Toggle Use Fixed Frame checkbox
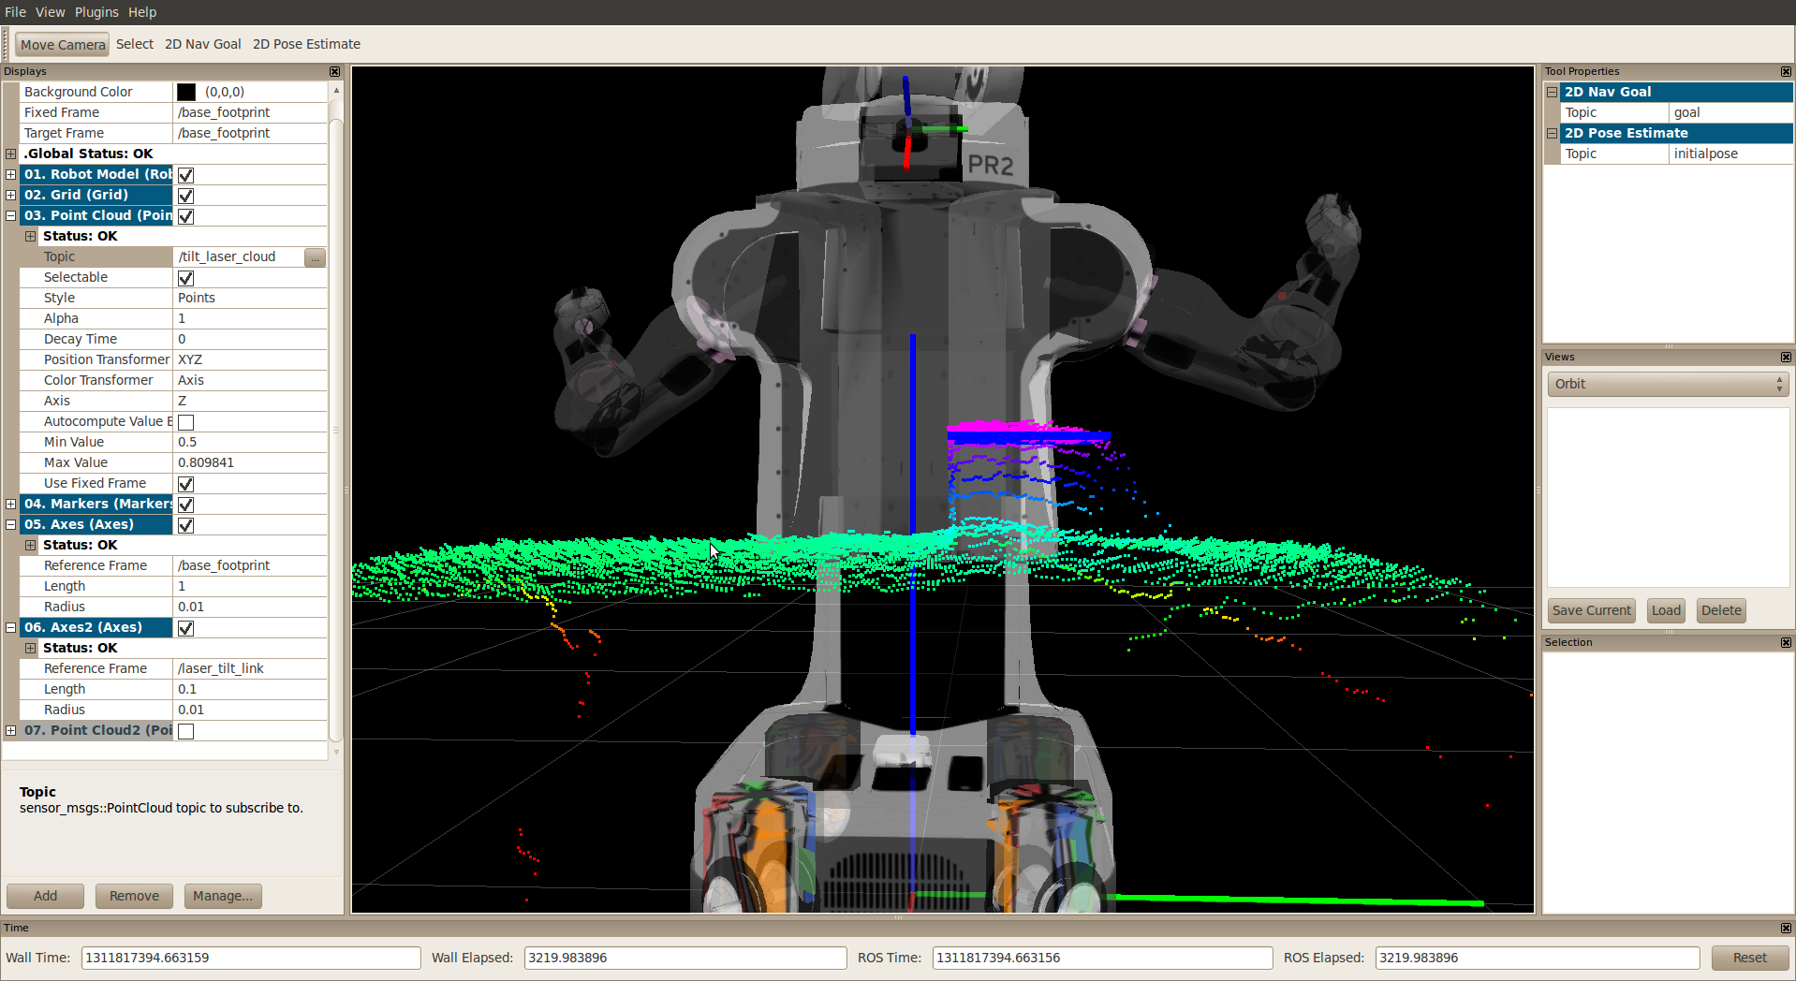The image size is (1796, 981). 185,484
